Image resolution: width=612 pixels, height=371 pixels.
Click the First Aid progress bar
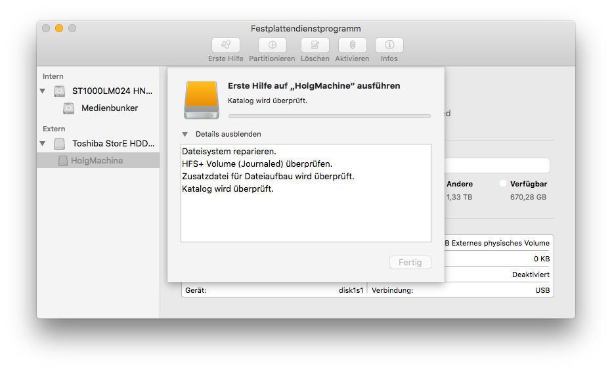(x=330, y=116)
